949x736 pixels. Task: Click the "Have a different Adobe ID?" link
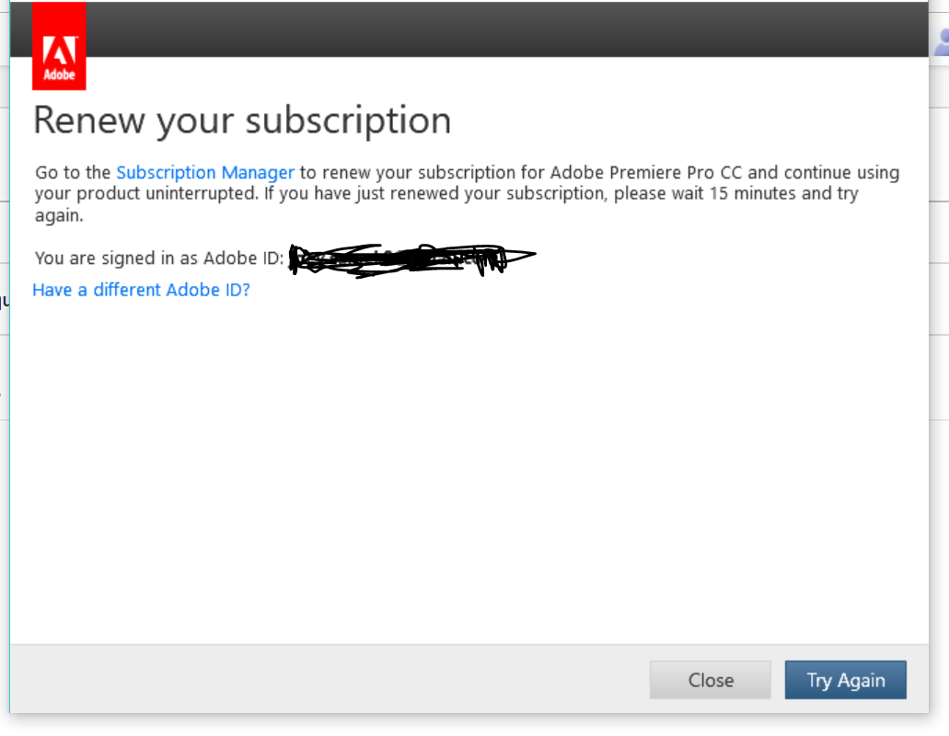[x=141, y=290]
